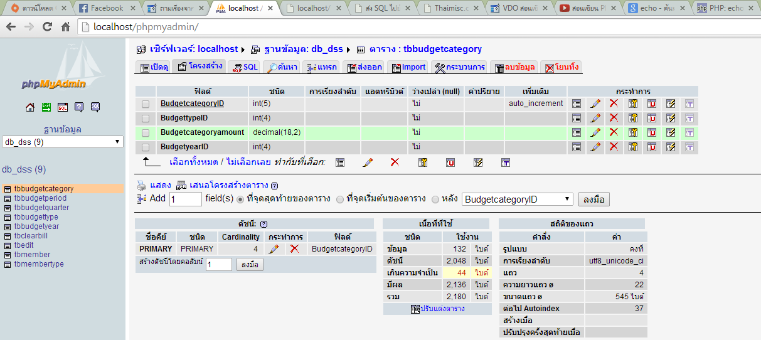This screenshot has height=340, width=761.
Task: Focus the Add field(s) number input
Action: click(x=186, y=199)
